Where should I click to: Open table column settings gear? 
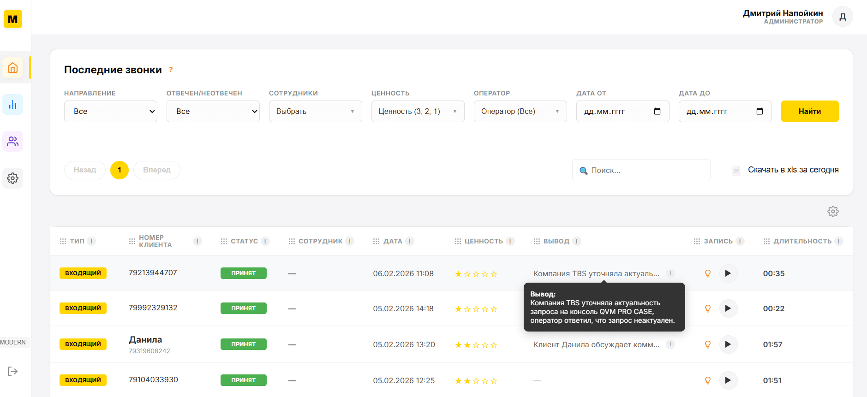tap(833, 212)
